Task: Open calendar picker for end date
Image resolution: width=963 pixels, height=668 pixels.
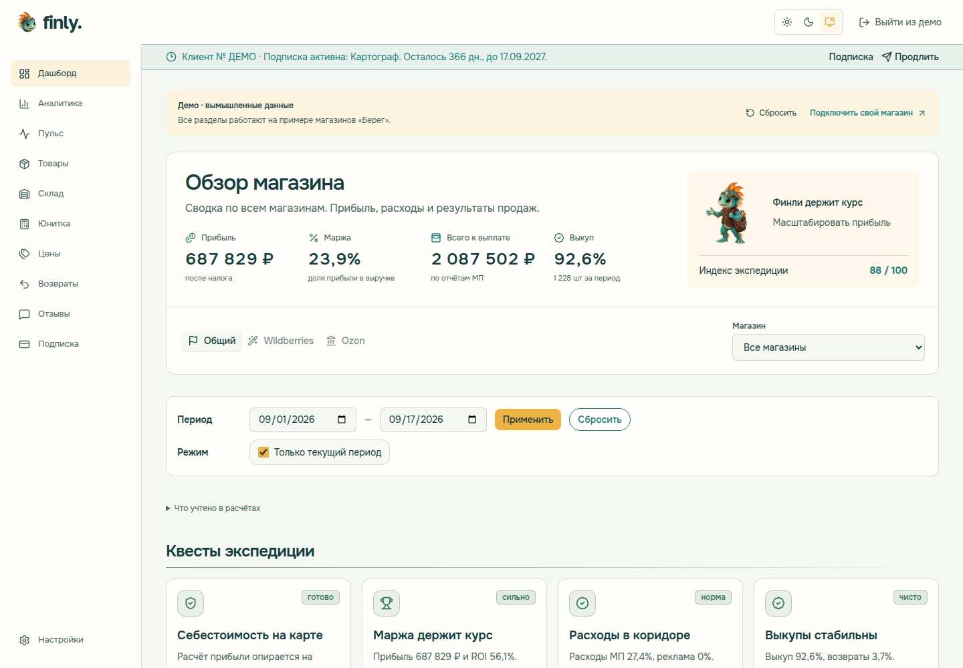Action: coord(472,420)
